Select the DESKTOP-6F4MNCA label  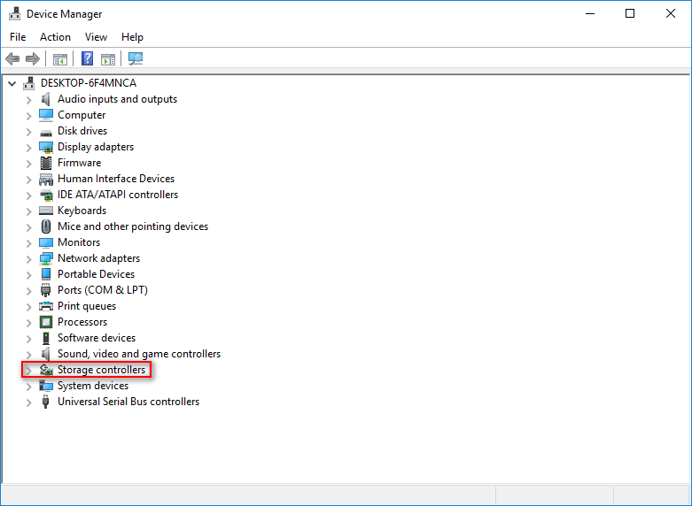89,83
